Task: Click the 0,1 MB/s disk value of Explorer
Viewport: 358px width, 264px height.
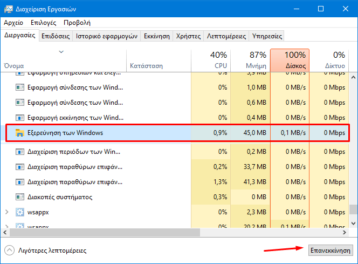Action: 293,133
